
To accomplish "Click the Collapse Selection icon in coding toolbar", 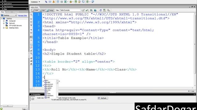I will pyautogui.click(x=31, y=22).
